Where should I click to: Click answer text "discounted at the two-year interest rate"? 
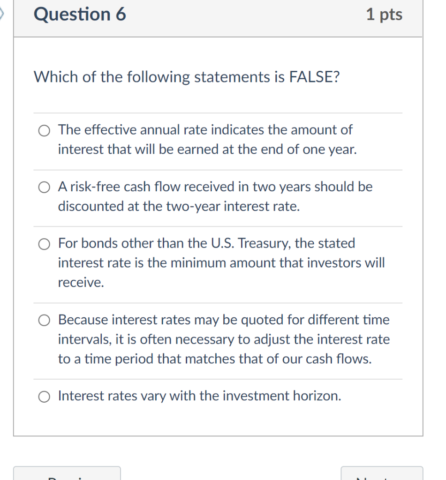178,207
